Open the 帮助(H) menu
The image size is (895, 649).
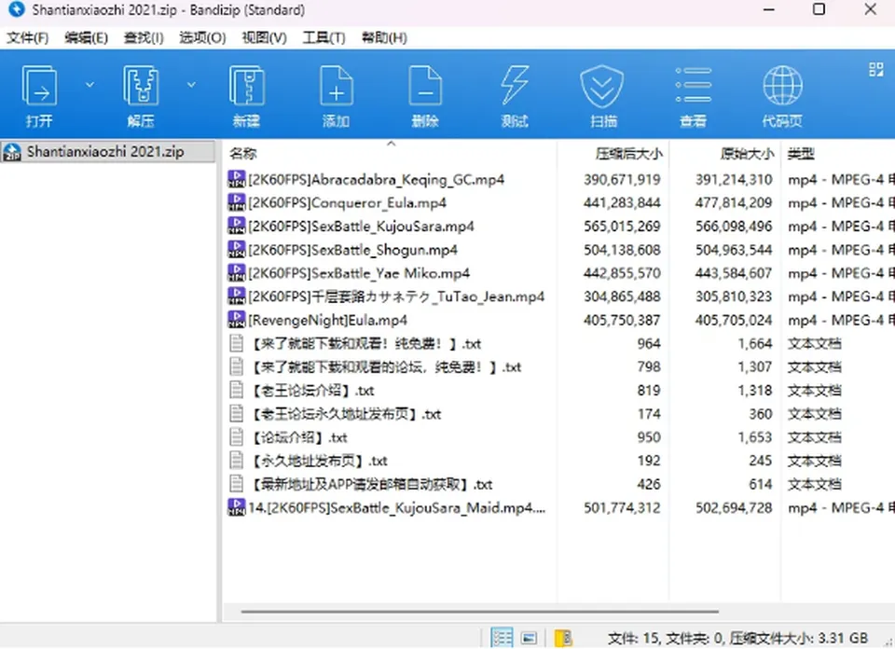pos(384,37)
